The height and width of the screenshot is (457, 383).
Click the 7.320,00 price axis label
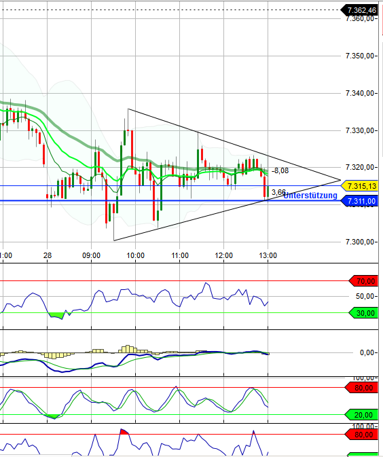point(359,167)
